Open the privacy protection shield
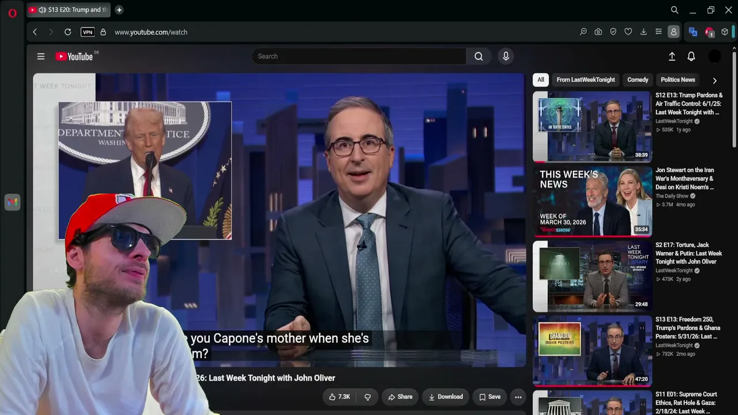Image resolution: width=738 pixels, height=415 pixels. [613, 32]
